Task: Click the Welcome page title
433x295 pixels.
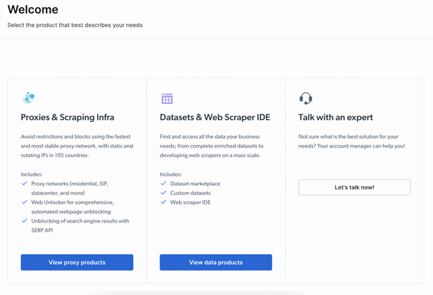Action: coord(33,10)
